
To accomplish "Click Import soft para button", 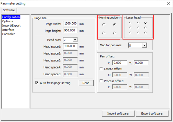I will (118, 113).
